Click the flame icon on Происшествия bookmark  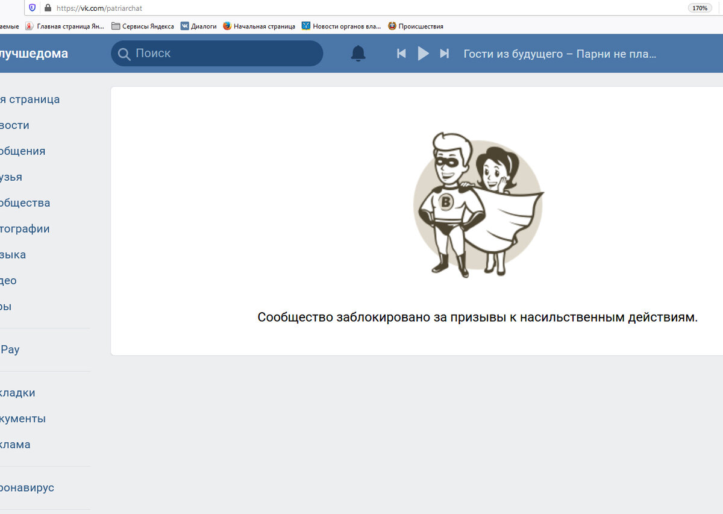pos(392,26)
